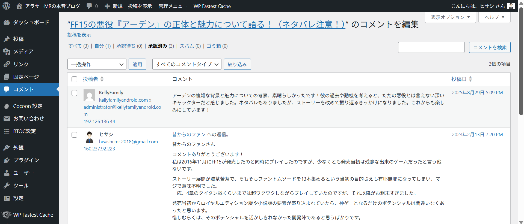Check the ヒサシ comment checkbox

(x=74, y=135)
